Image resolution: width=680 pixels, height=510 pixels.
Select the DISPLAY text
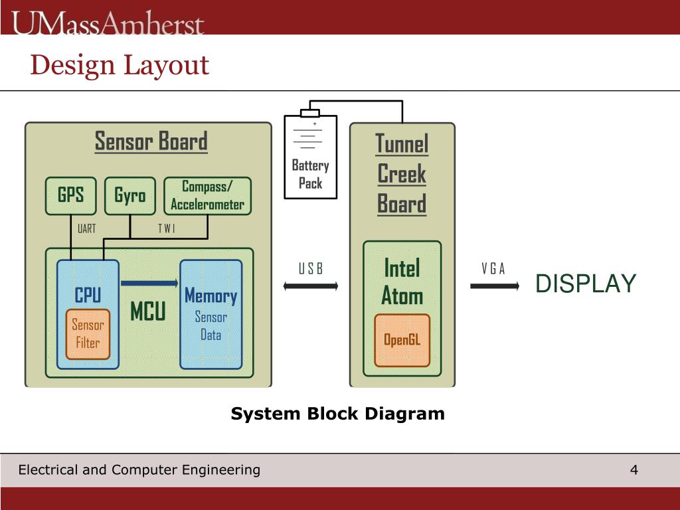[586, 284]
